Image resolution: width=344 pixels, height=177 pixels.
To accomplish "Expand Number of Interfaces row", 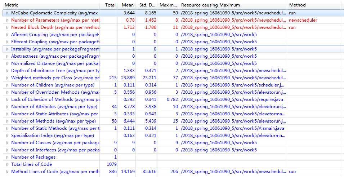I will click(x=8, y=150).
